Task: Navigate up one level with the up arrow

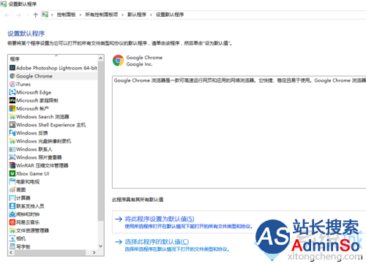Action: pyautogui.click(x=36, y=15)
